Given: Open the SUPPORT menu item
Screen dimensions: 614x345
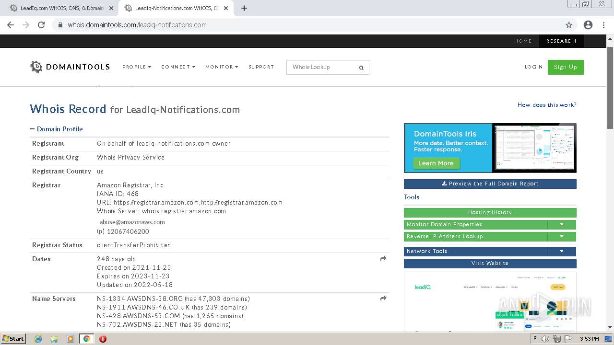Looking at the screenshot, I should point(261,67).
